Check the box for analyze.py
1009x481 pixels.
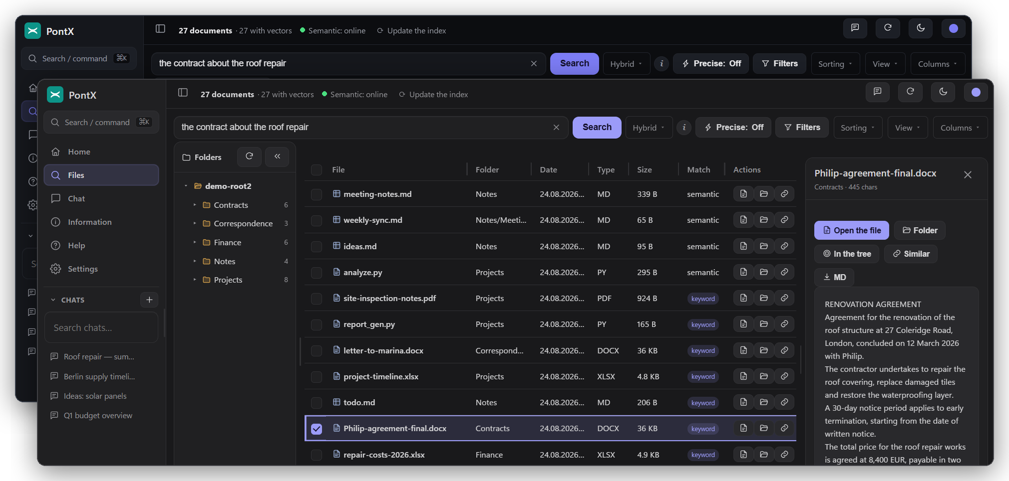[316, 273]
